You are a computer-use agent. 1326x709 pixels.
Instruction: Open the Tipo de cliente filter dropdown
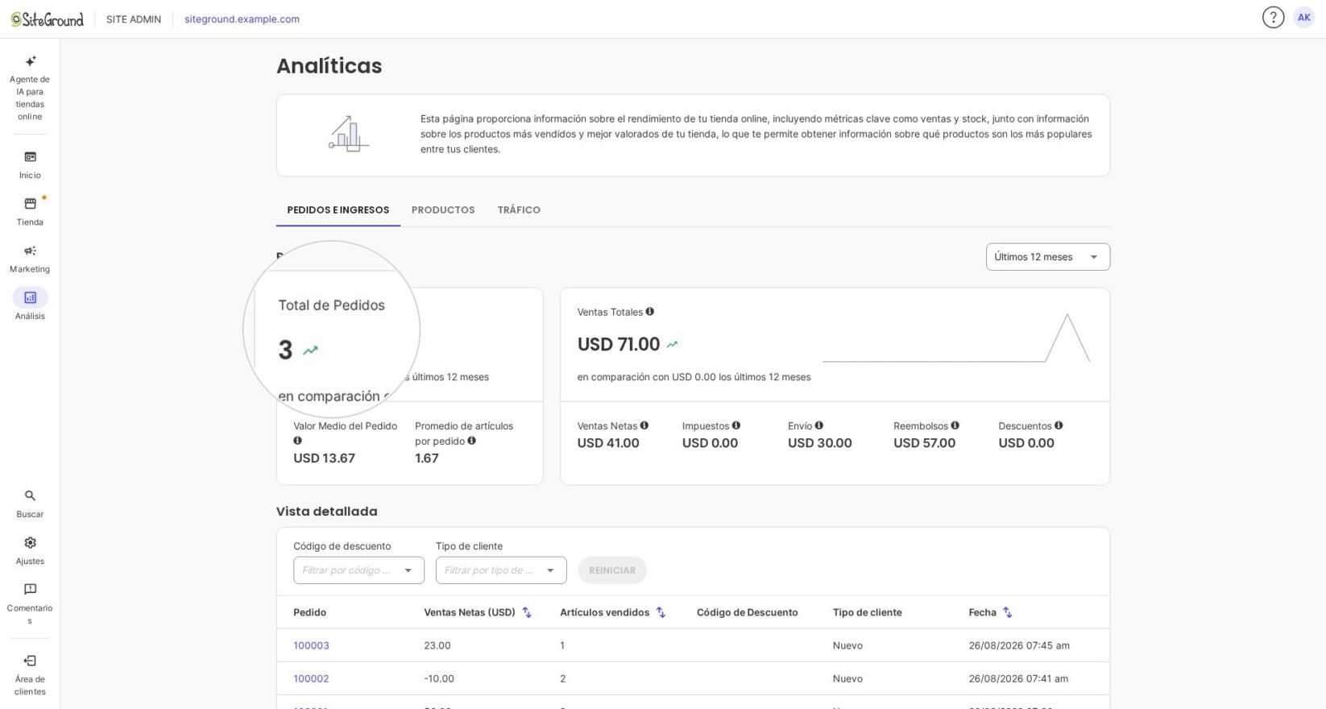coord(500,570)
